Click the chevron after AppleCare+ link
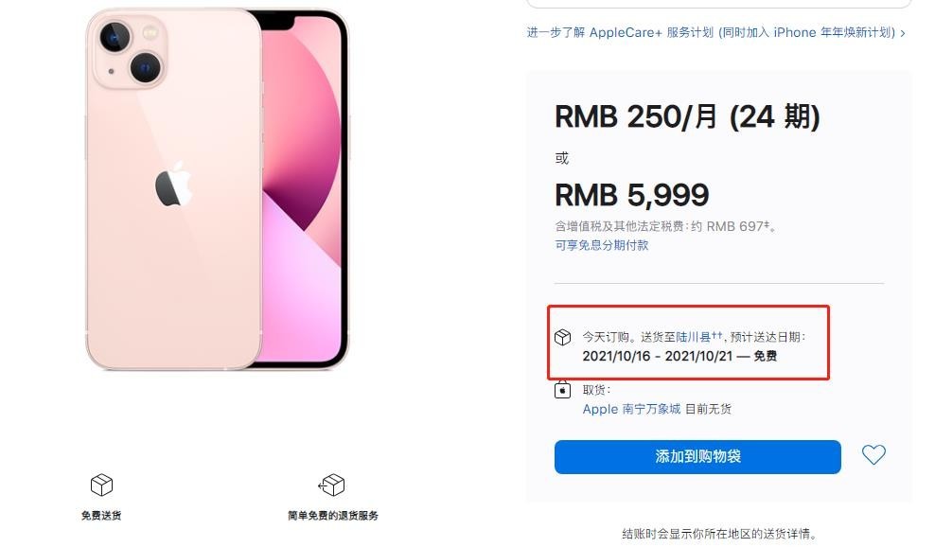 tap(903, 33)
